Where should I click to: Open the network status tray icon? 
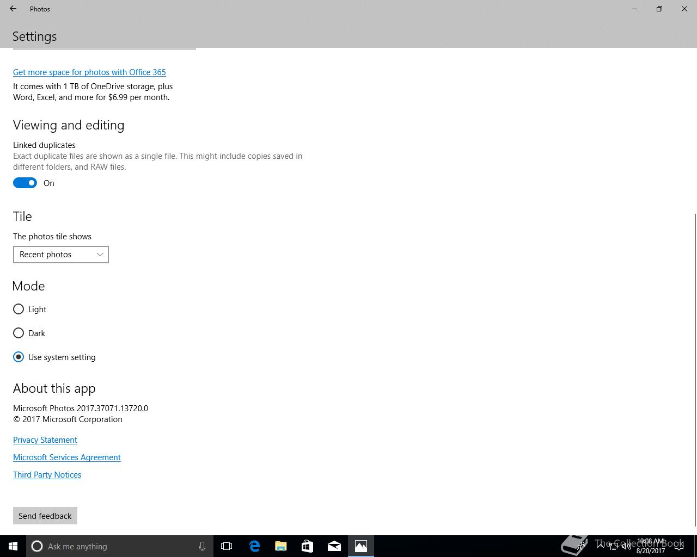[613, 546]
